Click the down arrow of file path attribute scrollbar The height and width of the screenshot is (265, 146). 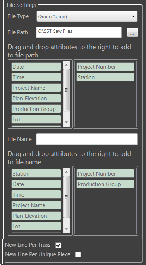click(66, 122)
